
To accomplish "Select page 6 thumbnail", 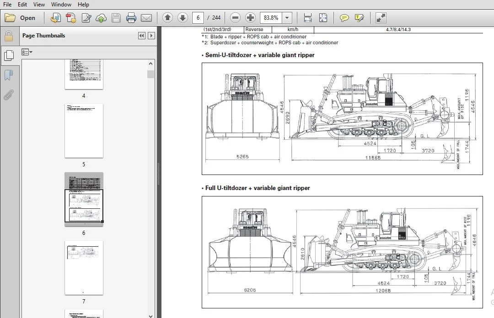I will 84,199.
